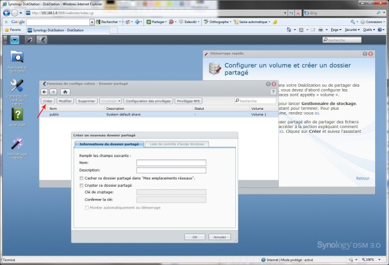Select the magic wand taskbar icon
The height and width of the screenshot is (265, 389).
click(30, 40)
